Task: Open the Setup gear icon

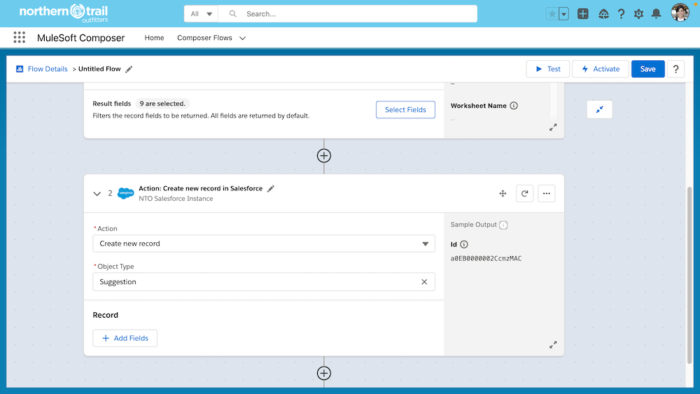Action: 638,14
